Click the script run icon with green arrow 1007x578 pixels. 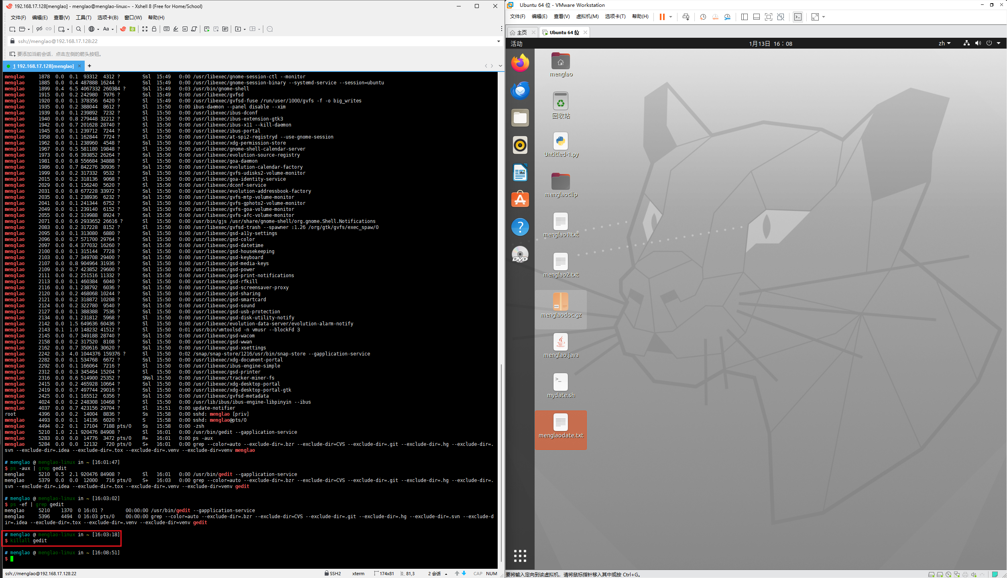[x=207, y=29]
